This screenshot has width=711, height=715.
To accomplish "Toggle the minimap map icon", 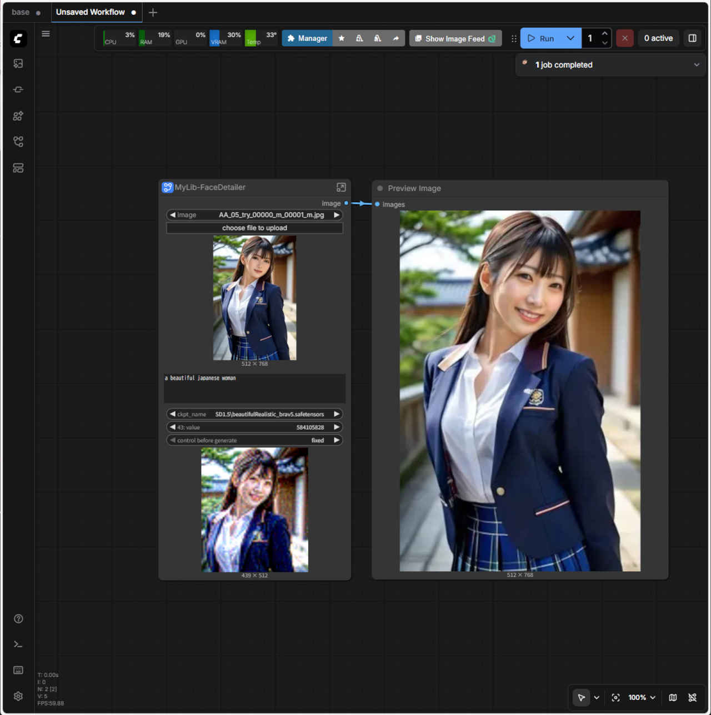I will point(673,698).
